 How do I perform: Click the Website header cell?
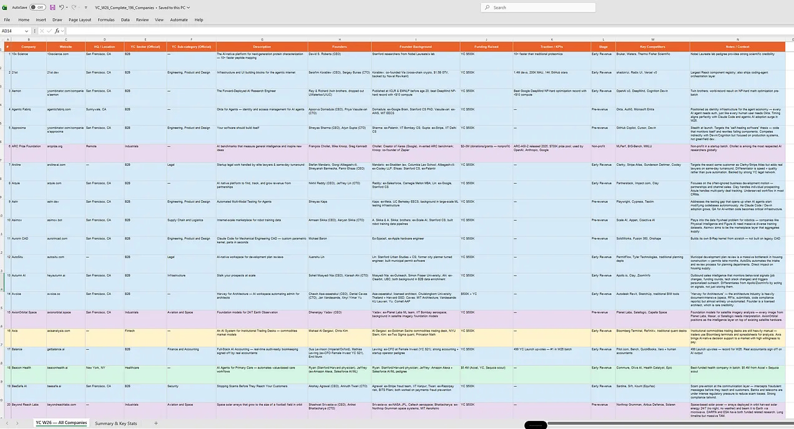point(66,47)
